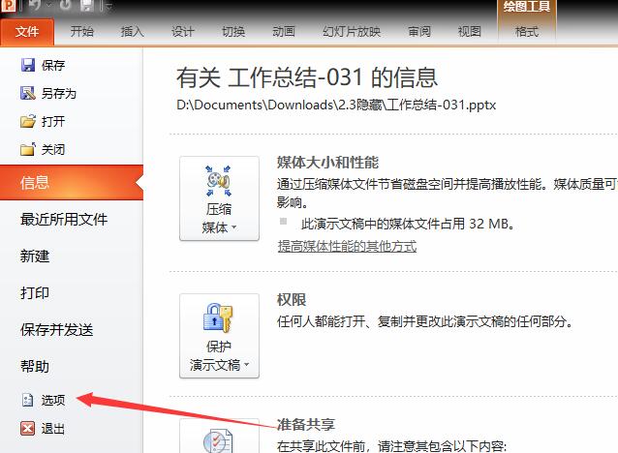Click the Redo arrow in quick access toolbar
Viewport: 618px width, 453px height.
pyautogui.click(x=66, y=5)
